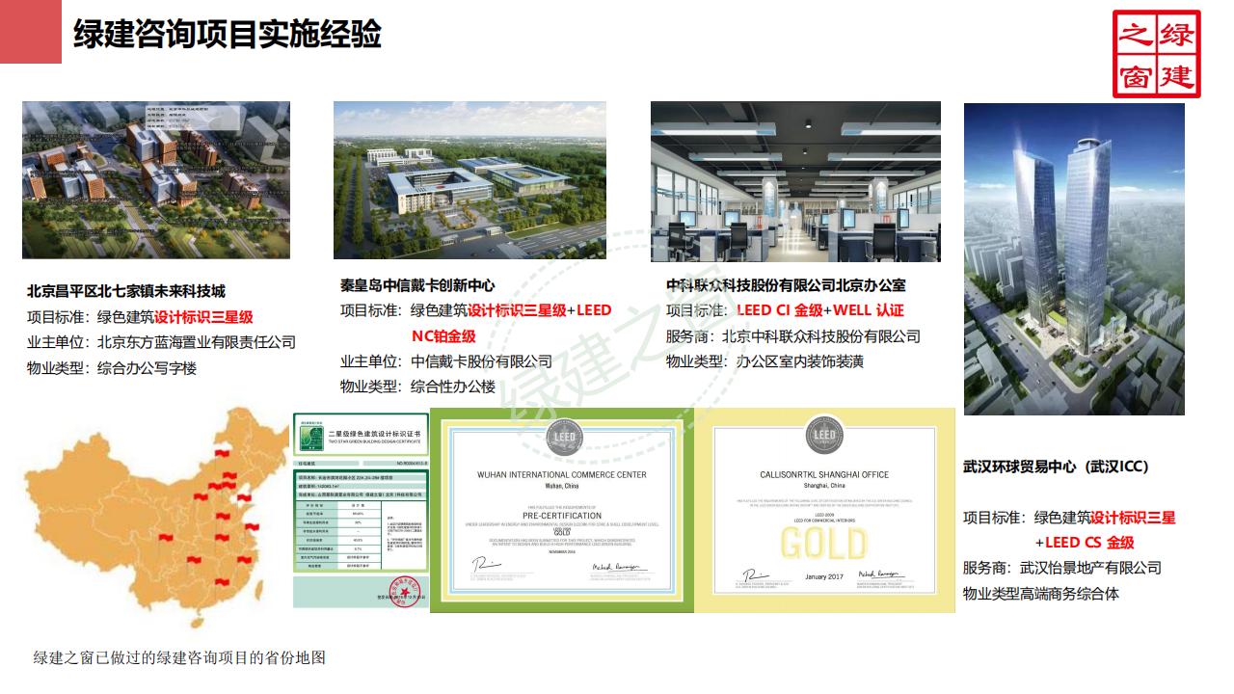Select red text +LEED CS 金级
Image resolution: width=1234 pixels, height=694 pixels.
click(x=1085, y=543)
